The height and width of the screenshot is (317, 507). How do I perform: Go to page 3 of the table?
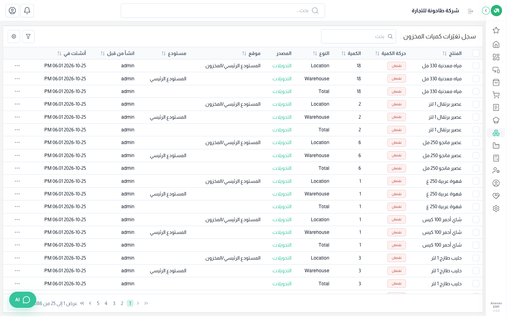pos(114,303)
